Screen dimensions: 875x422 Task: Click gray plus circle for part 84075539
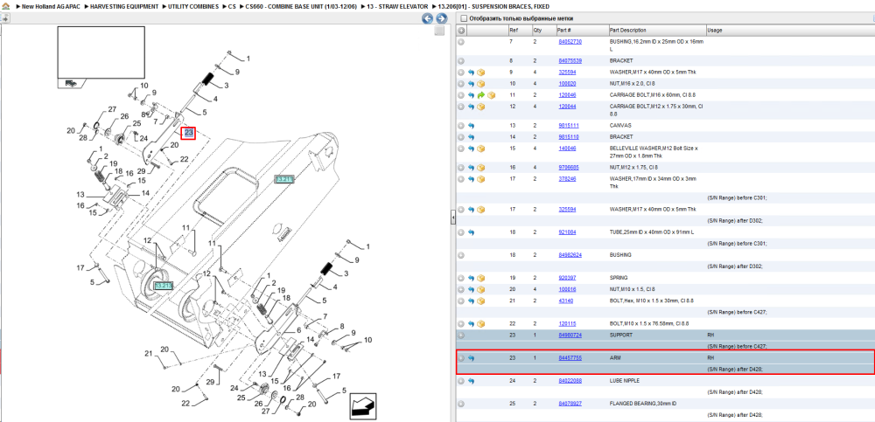point(461,61)
